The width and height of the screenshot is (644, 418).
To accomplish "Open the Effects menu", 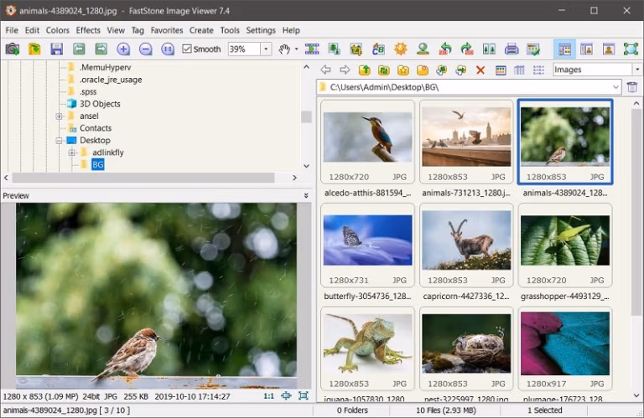I will point(88,30).
